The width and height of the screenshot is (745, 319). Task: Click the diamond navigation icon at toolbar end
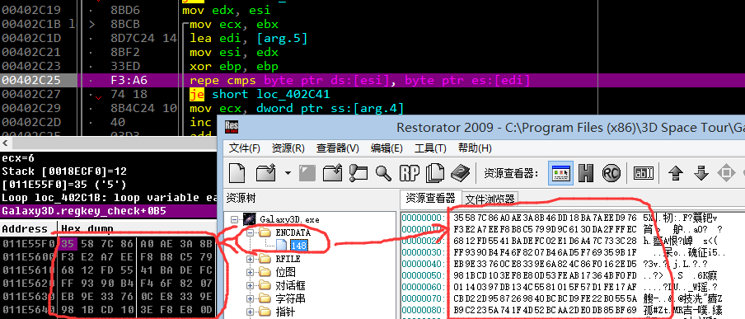726,173
